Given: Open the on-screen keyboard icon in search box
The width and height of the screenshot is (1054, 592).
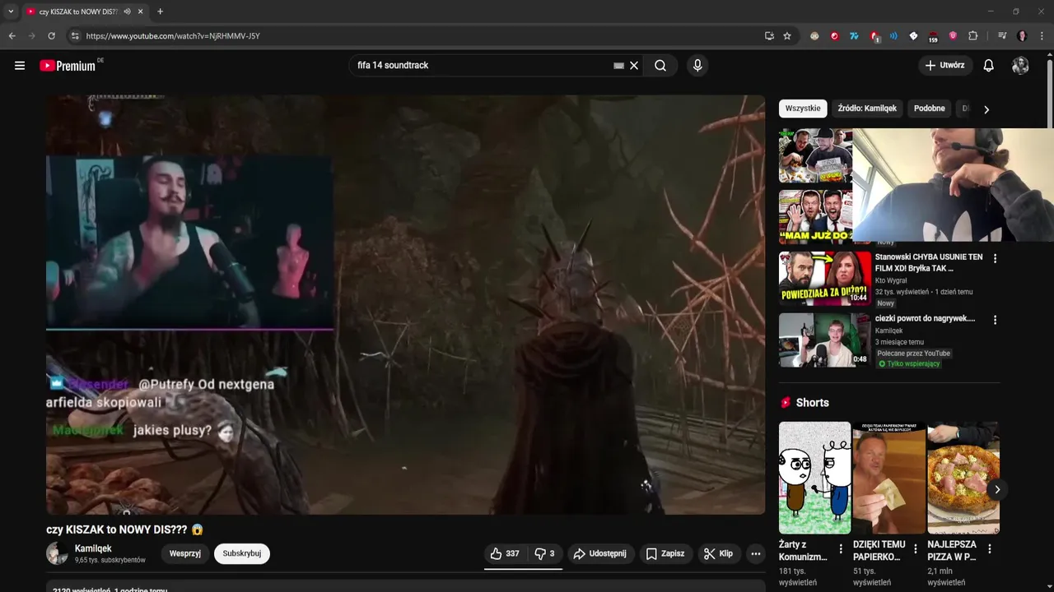Looking at the screenshot, I should (618, 66).
